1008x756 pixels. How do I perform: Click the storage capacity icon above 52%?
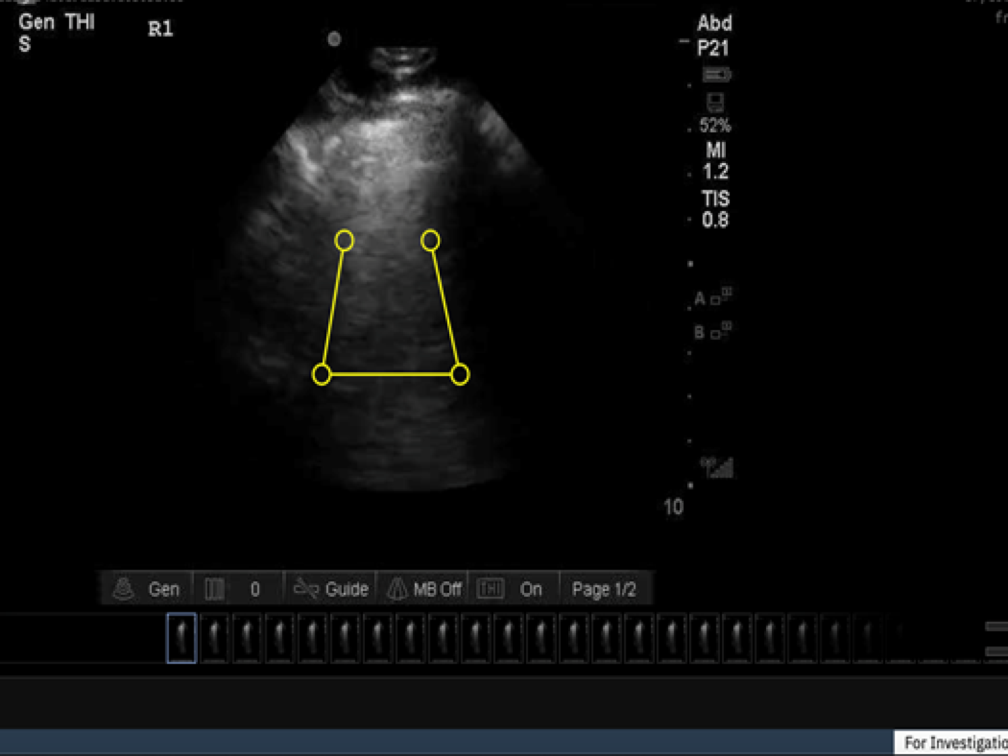point(715,102)
